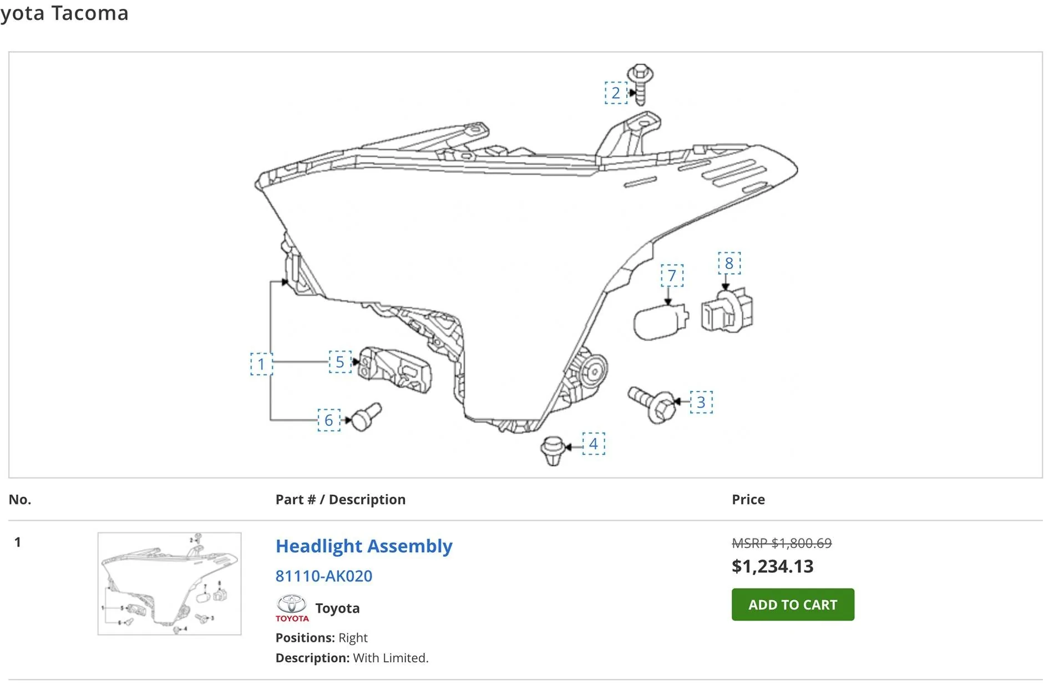The width and height of the screenshot is (1054, 686).
Task: Select callout number 3 beside the bolt
Action: click(x=701, y=402)
